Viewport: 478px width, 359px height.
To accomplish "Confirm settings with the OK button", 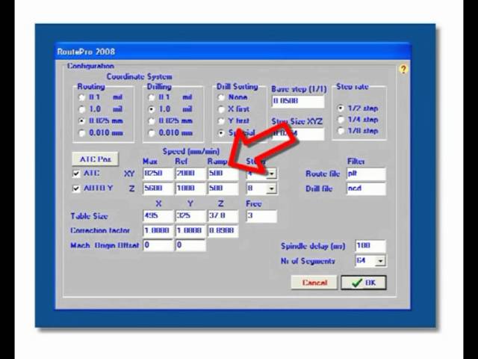I will pyautogui.click(x=364, y=283).
